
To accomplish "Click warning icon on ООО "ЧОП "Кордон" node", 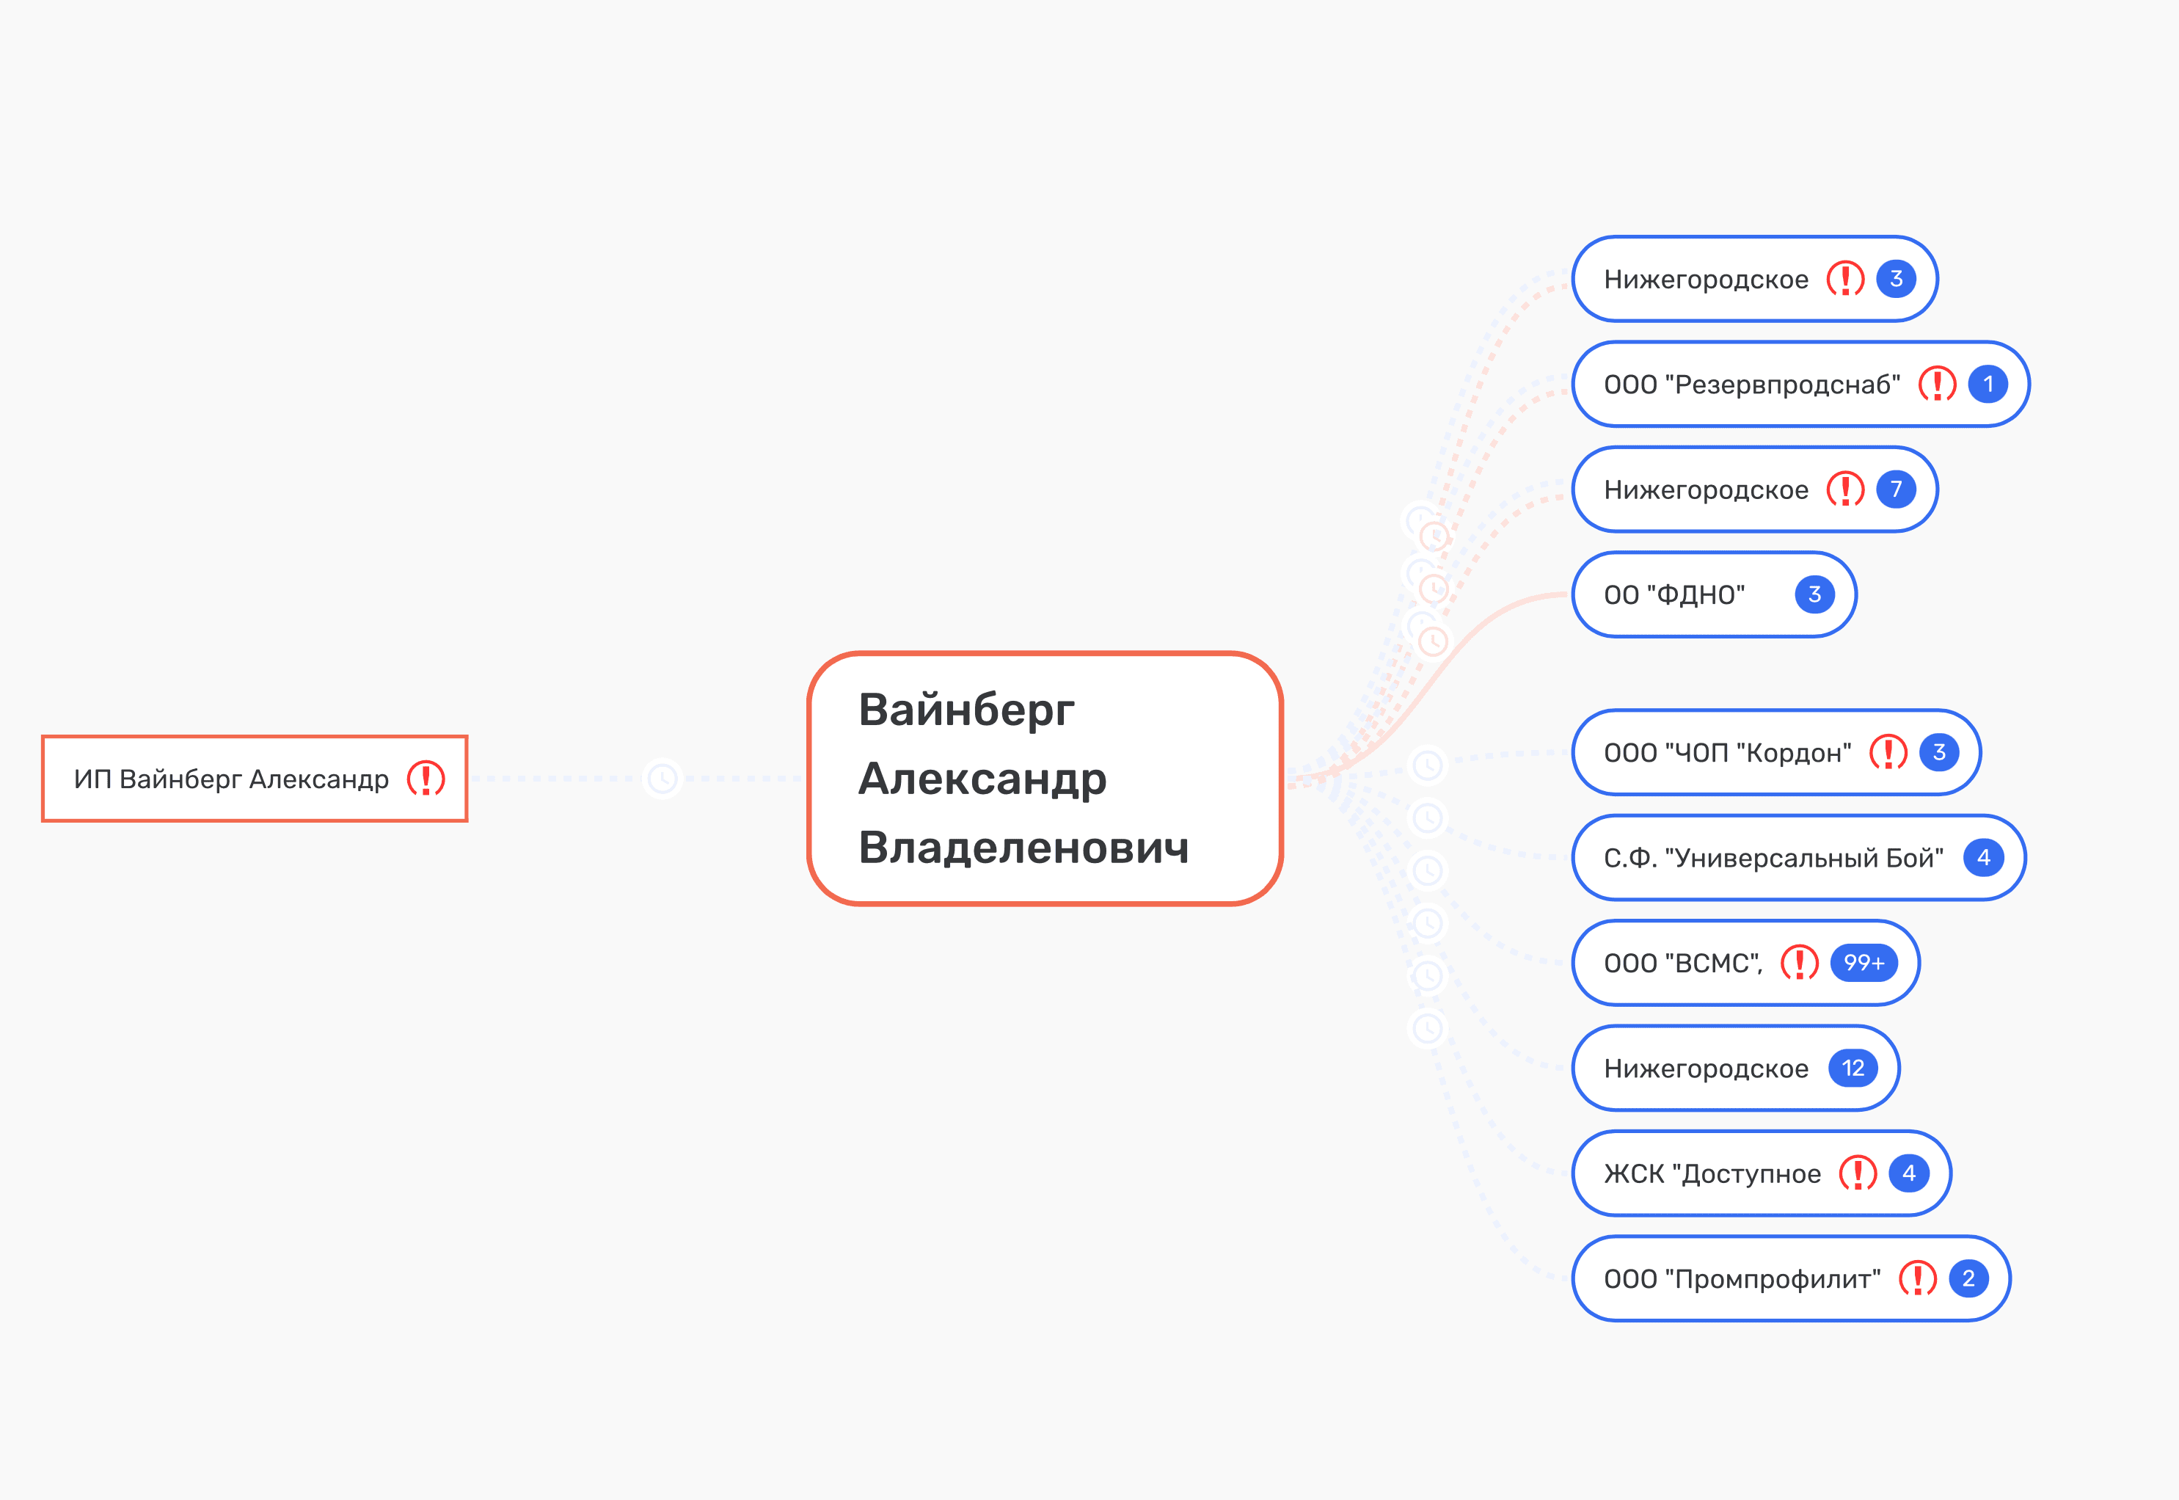I will [1888, 753].
